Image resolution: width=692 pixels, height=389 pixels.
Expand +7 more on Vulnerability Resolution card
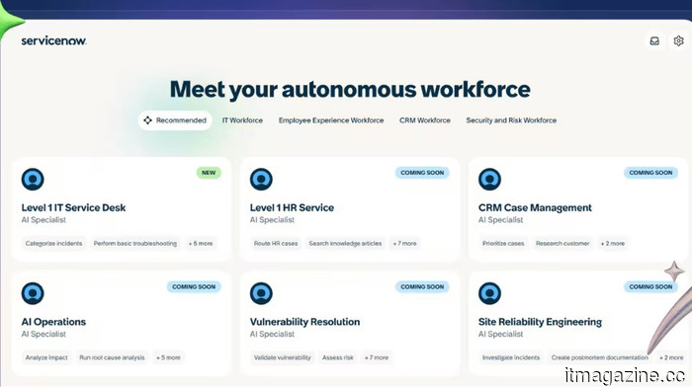point(377,357)
